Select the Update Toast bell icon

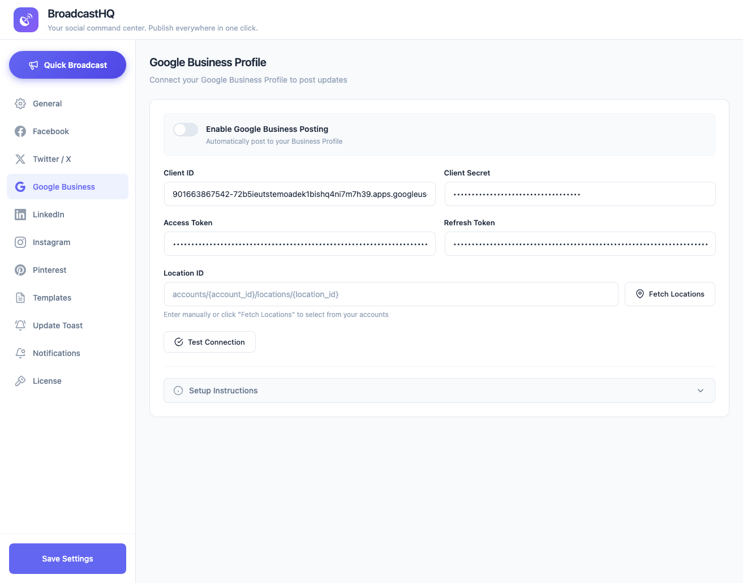pos(20,325)
